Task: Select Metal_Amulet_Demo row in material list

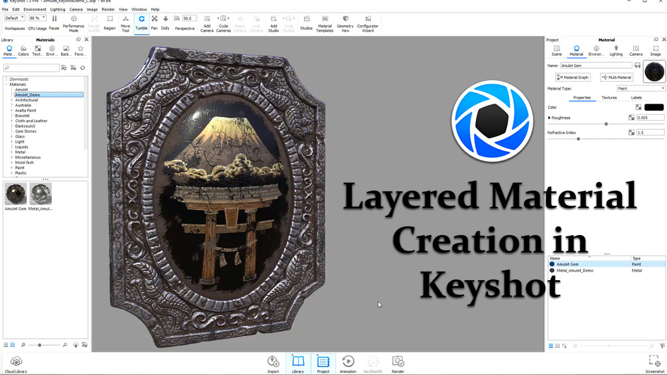Action: 607,270
